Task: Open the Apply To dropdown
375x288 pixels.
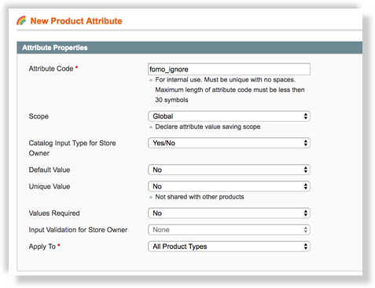Action: [x=229, y=246]
